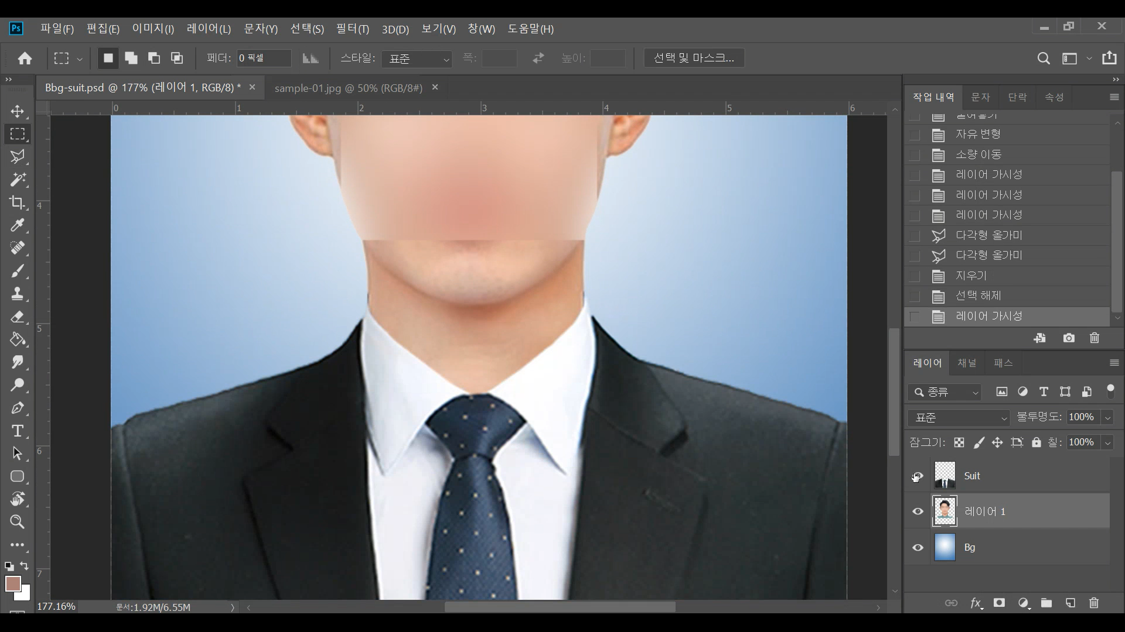Open the extra tools ellipsis menu
1125x632 pixels.
(x=18, y=545)
